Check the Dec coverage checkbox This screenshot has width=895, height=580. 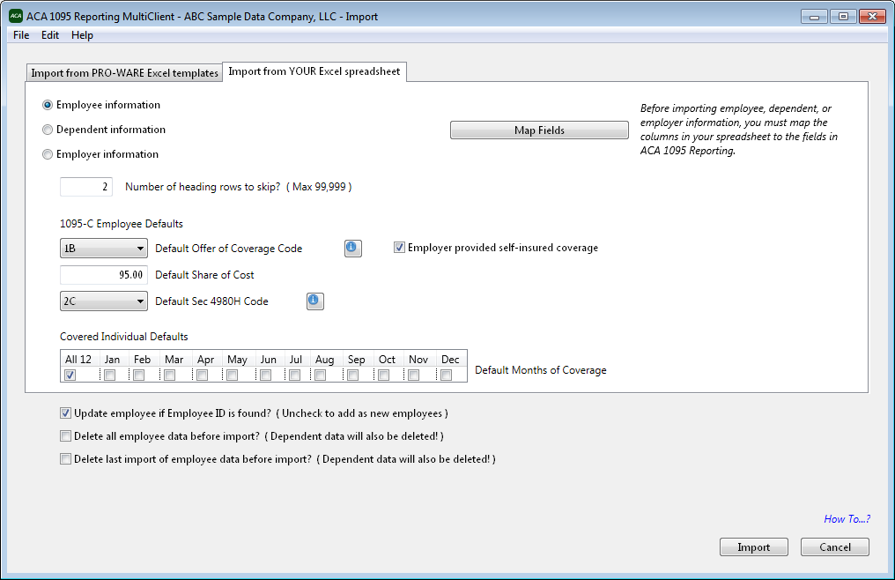coord(447,375)
